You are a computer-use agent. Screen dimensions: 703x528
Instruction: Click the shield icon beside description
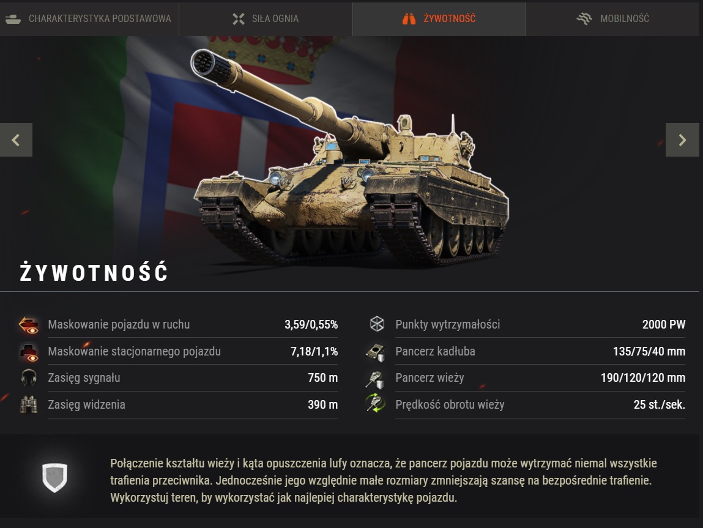coord(54,478)
